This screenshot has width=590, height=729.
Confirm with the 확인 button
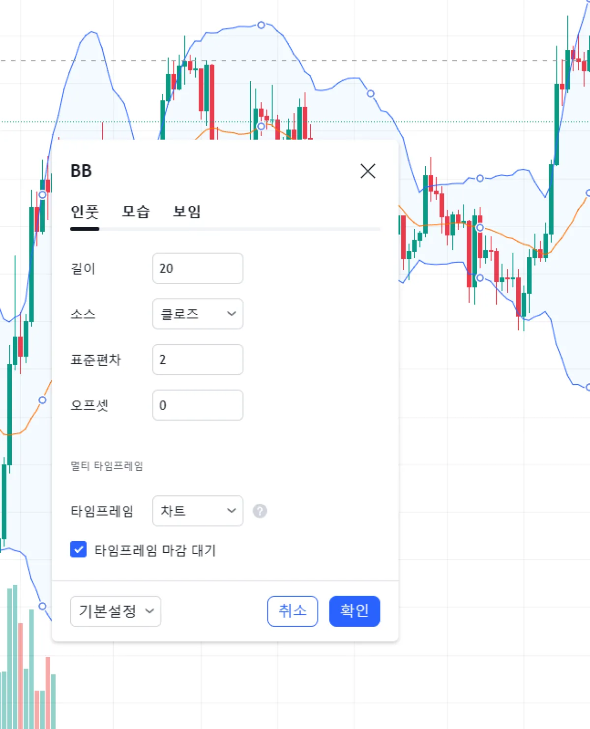354,611
